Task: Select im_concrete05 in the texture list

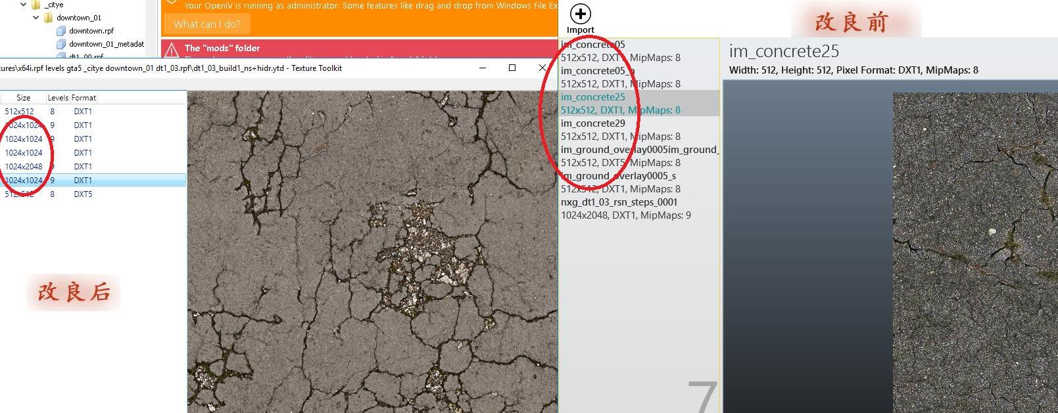Action: tap(639, 51)
